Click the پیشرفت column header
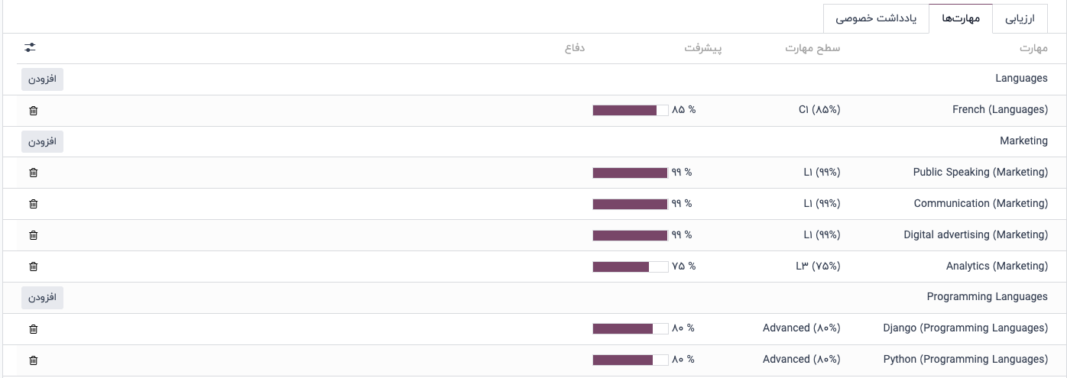The image size is (1067, 378). pos(702,49)
